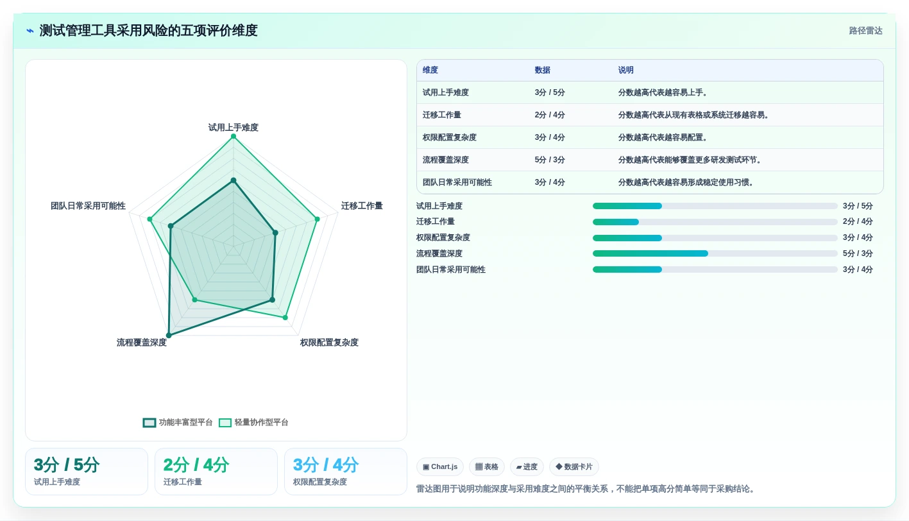This screenshot has height=521, width=909.
Task: Select the 进度 tag chip
Action: pos(527,466)
